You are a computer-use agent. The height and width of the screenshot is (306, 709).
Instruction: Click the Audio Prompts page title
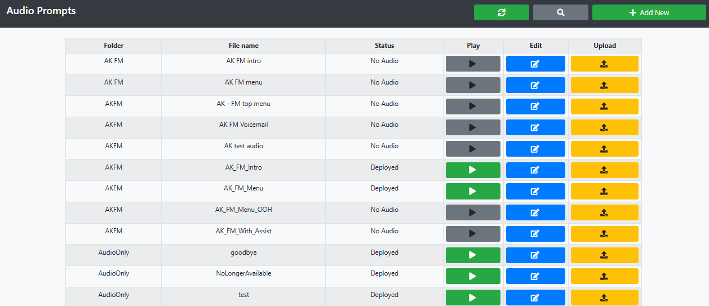(x=41, y=11)
